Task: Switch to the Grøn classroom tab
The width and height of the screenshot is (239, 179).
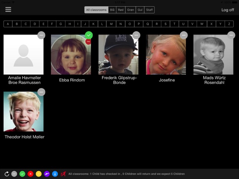Action: [130, 10]
